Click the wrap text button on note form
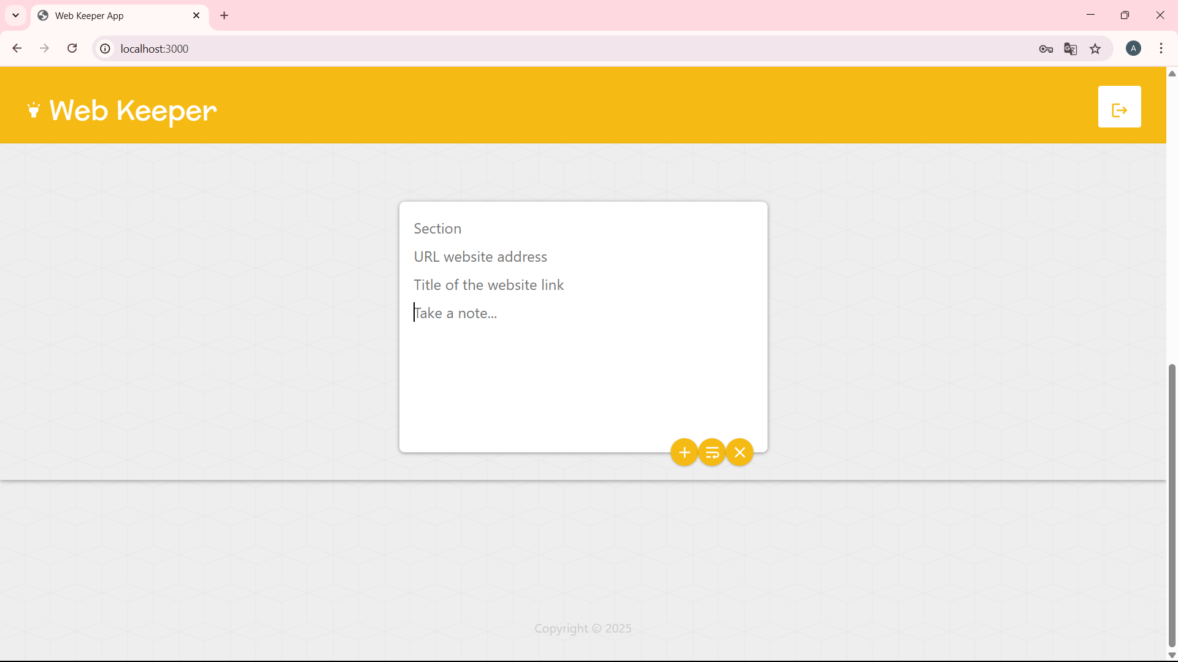This screenshot has height=662, width=1178. pos(712,452)
